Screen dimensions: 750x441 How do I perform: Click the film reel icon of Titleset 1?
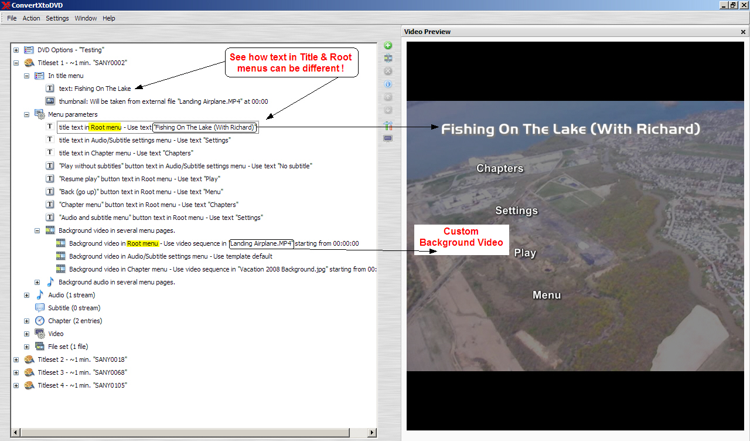tap(29, 63)
